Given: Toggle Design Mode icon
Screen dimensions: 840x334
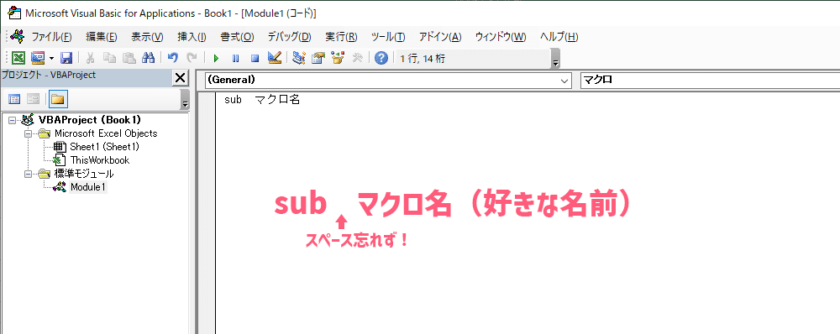Looking at the screenshot, I should (x=275, y=58).
